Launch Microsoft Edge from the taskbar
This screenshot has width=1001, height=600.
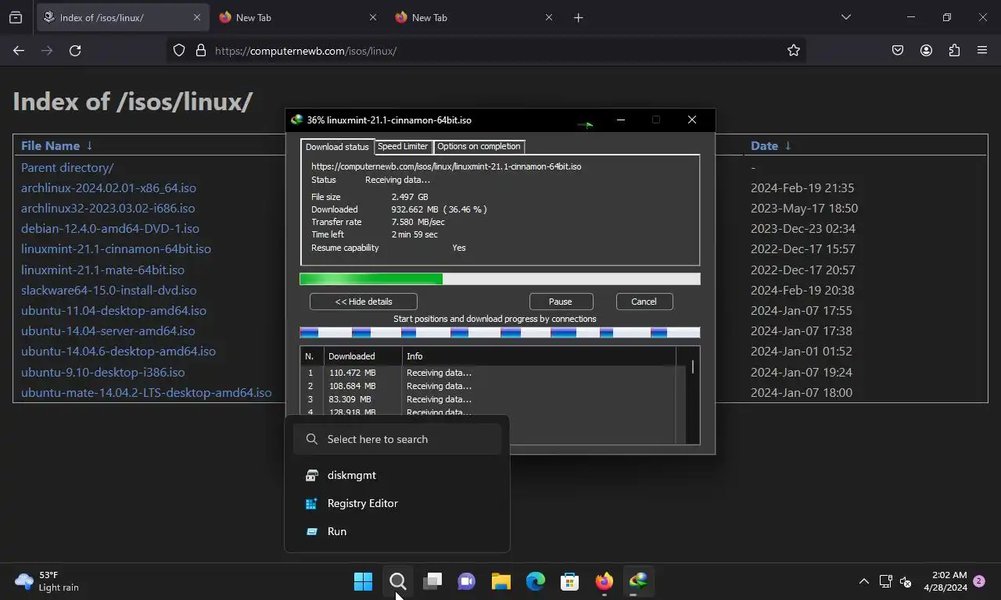coord(535,581)
